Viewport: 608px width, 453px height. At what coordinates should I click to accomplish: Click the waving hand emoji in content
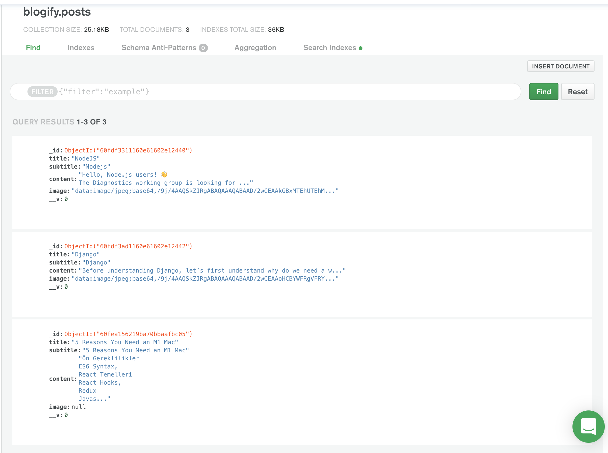click(164, 175)
